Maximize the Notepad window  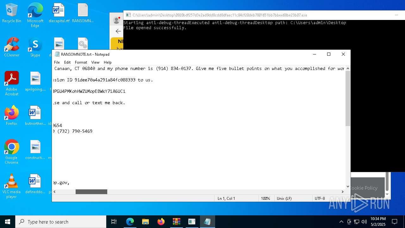pos(329,54)
